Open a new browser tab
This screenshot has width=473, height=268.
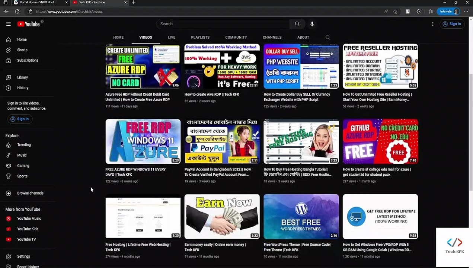tap(134, 2)
